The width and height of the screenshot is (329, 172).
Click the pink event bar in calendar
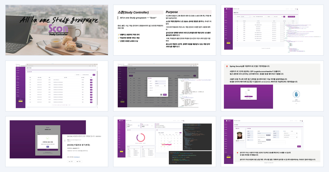(166, 145)
